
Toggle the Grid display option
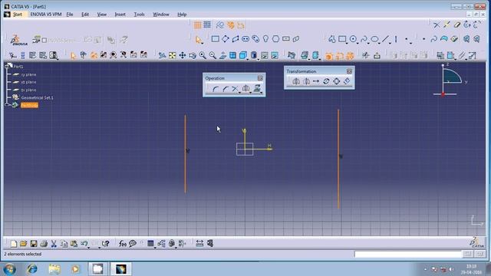tap(197, 25)
